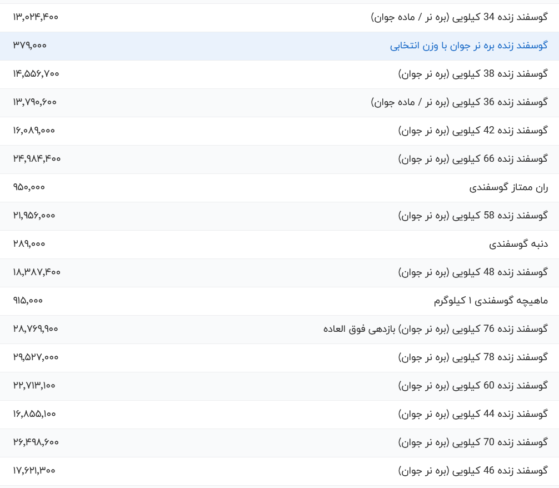
Task: Select the 76 kg sheep بازدهی فوق العاده link
Action: point(435,329)
